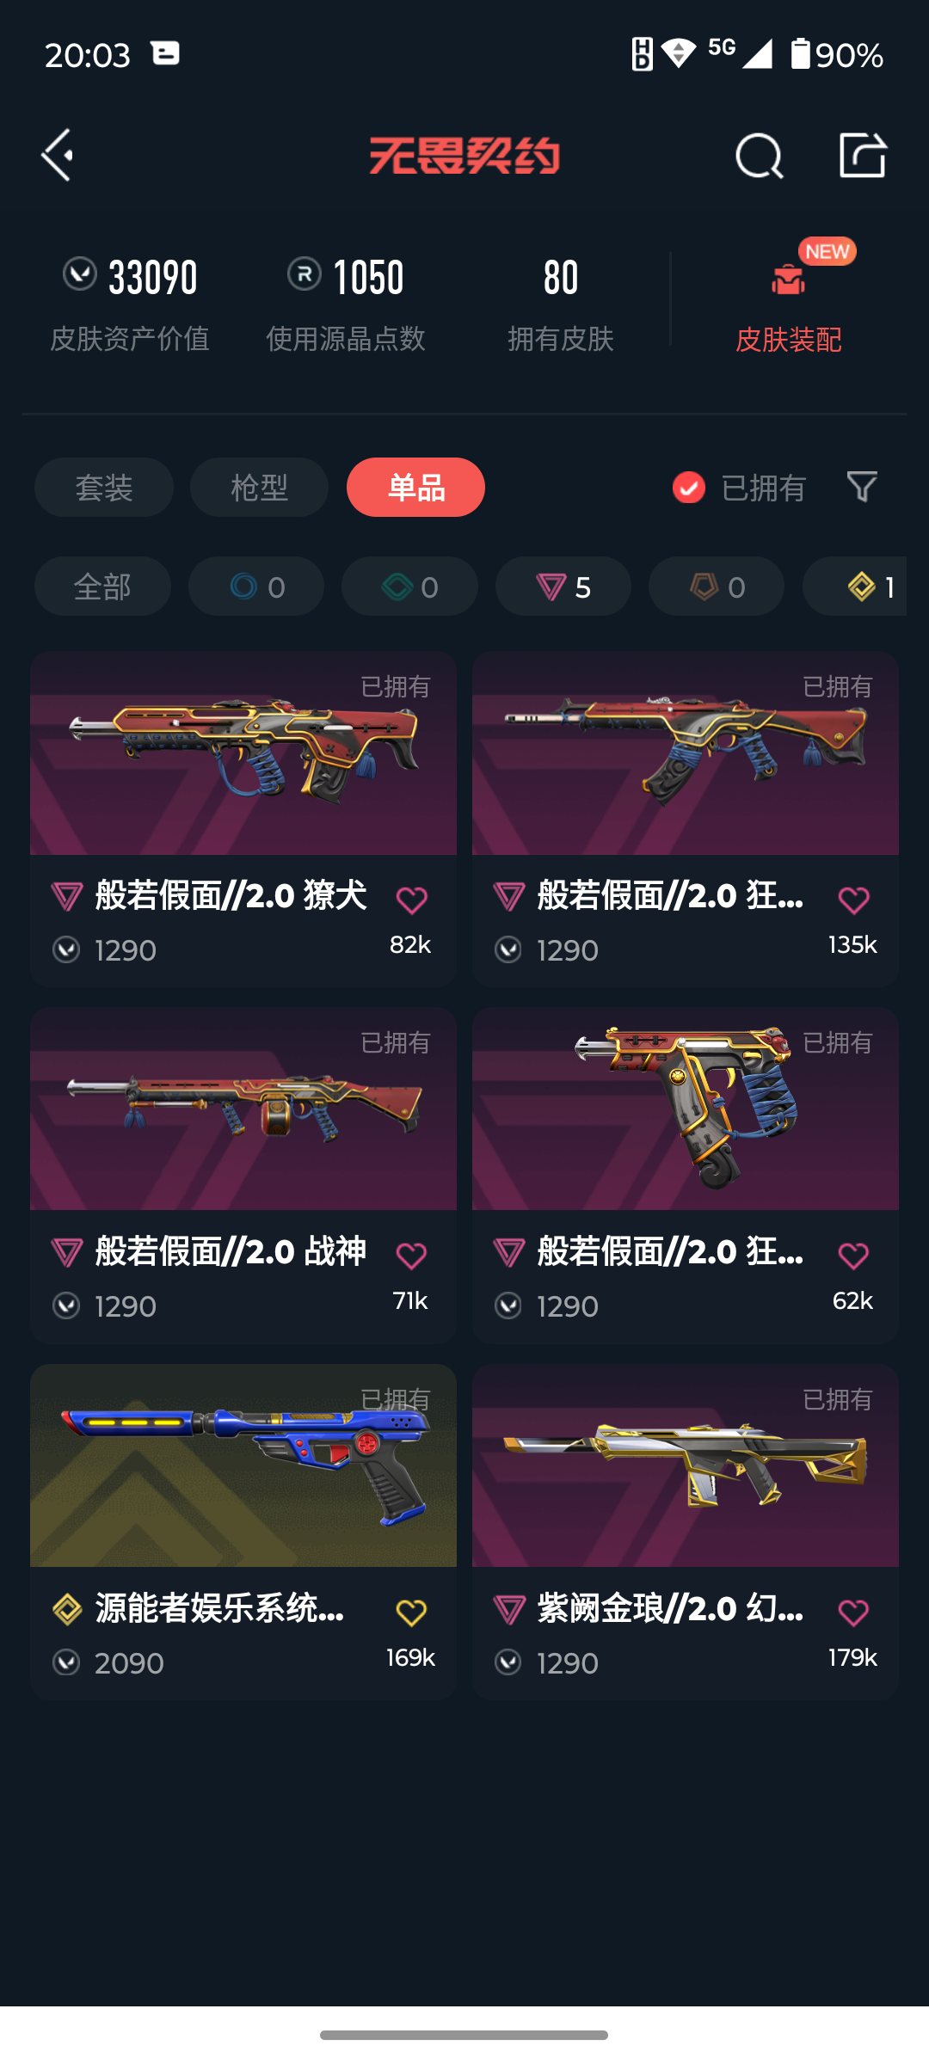Favorite the 般若假面//2.0 战神 skin heart
The height and width of the screenshot is (2064, 929).
point(412,1256)
